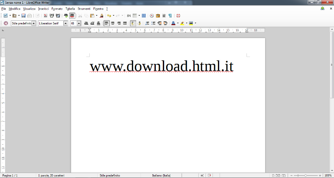Open the font size 48 dropdown

pyautogui.click(x=78, y=23)
